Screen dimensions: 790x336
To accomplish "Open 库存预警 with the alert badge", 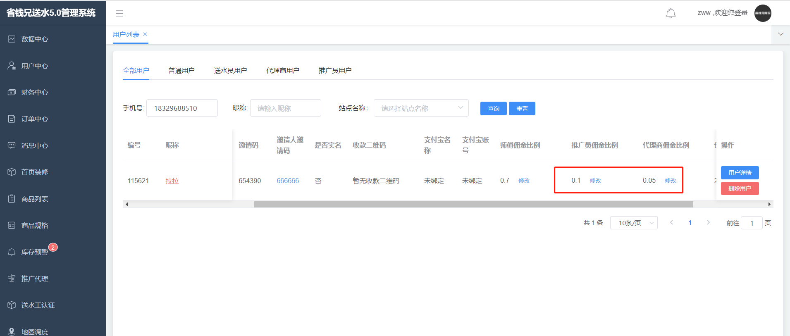I will point(35,252).
